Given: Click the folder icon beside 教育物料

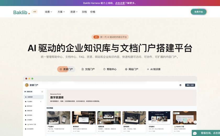Looking at the screenshot, I should coord(26,106).
